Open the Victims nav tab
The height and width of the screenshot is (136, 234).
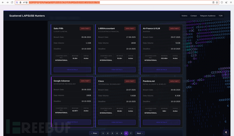click(184, 16)
